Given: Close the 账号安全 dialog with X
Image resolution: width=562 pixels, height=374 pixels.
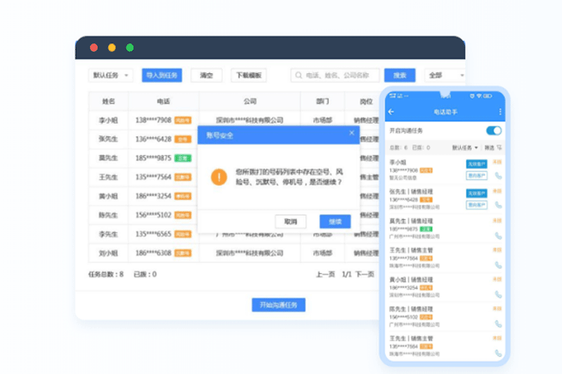Looking at the screenshot, I should 352,133.
